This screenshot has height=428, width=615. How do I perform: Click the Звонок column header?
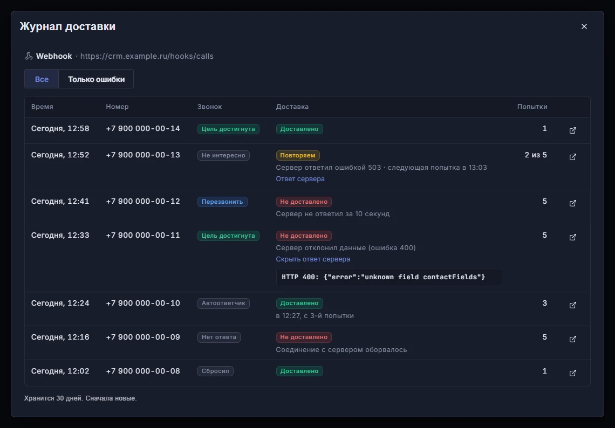(x=209, y=107)
